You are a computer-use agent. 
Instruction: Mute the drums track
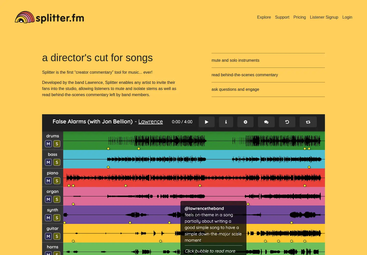pyautogui.click(x=48, y=144)
